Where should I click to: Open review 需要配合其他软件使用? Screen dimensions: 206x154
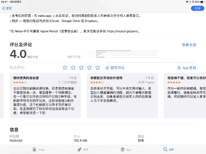pos(122,95)
